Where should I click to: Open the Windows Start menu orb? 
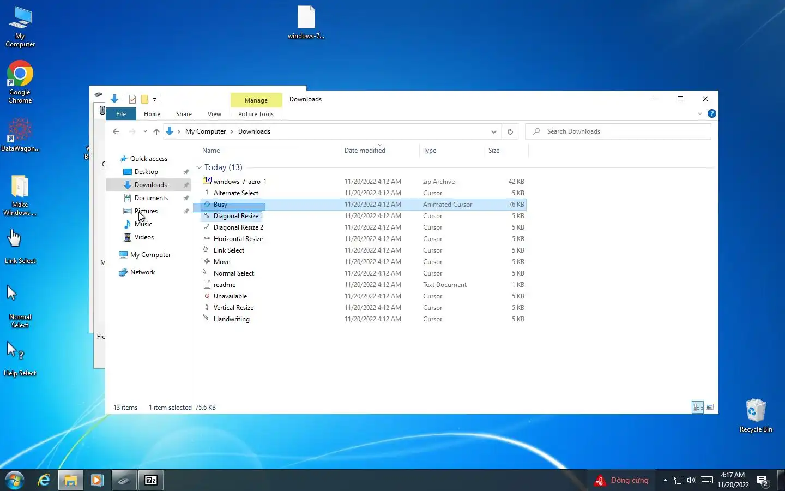pyautogui.click(x=15, y=480)
